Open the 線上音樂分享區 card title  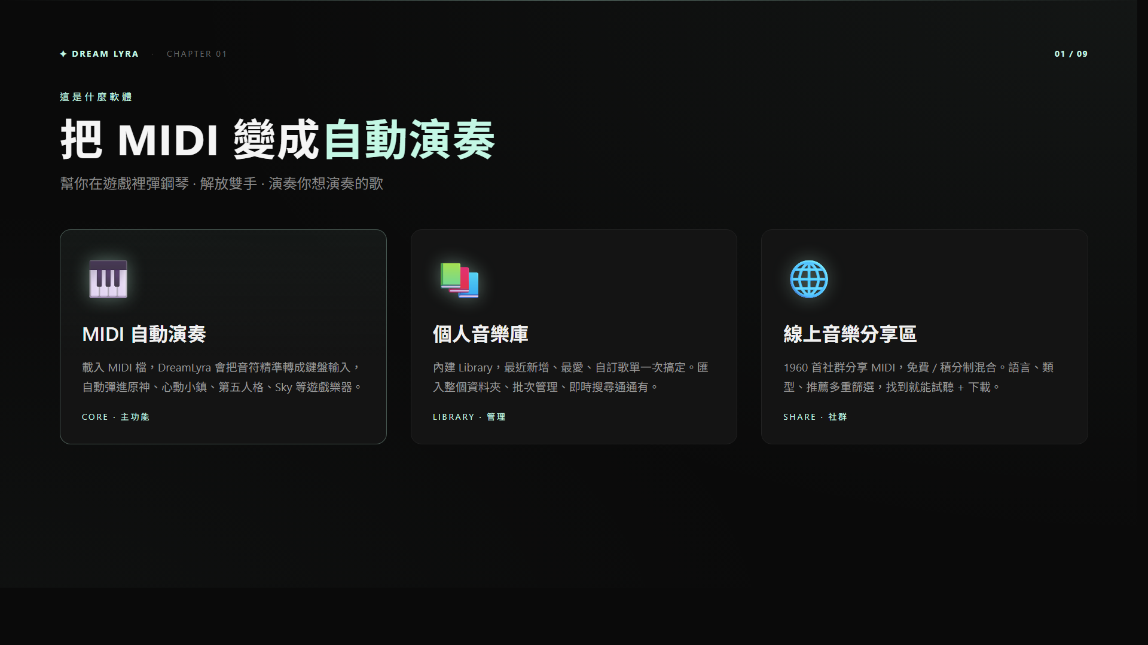point(850,334)
